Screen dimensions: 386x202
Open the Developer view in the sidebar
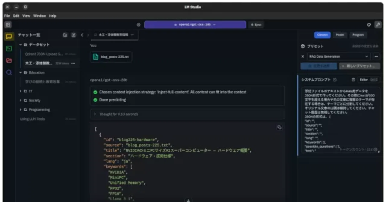pos(9,48)
